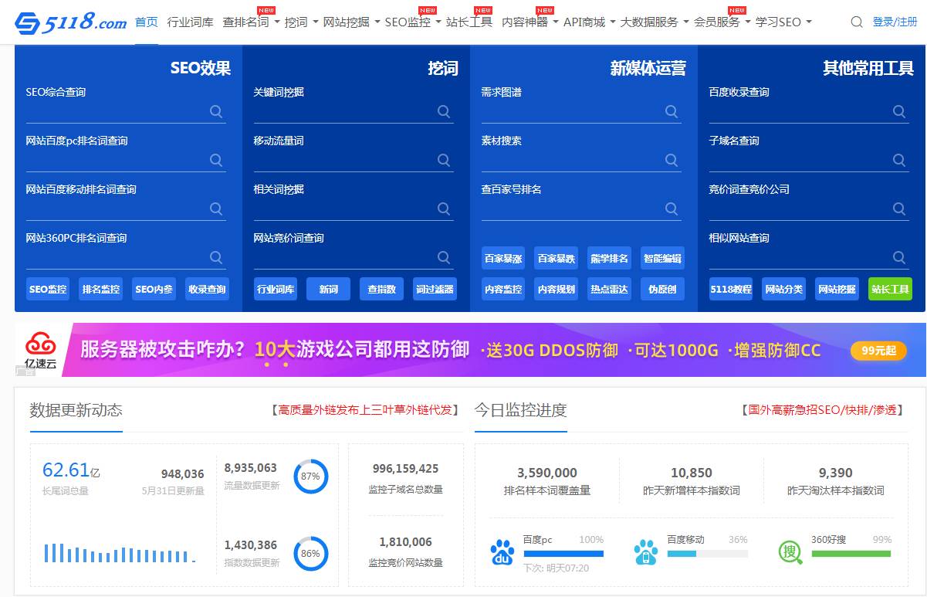Click the 百度移动 paw icon
This screenshot has height=597, width=927.
(646, 552)
